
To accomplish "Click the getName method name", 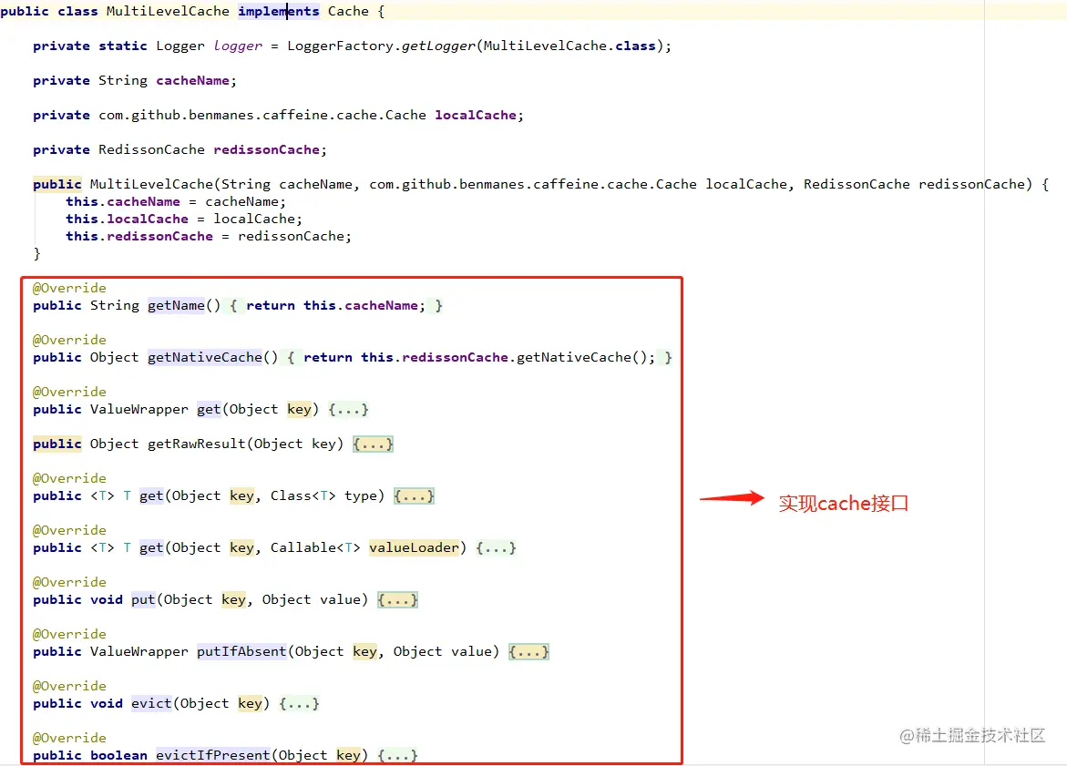I will (176, 305).
